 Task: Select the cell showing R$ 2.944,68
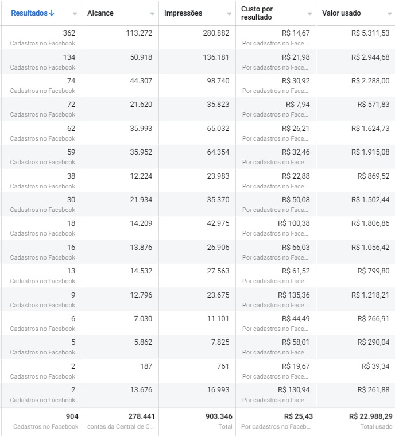(x=356, y=61)
